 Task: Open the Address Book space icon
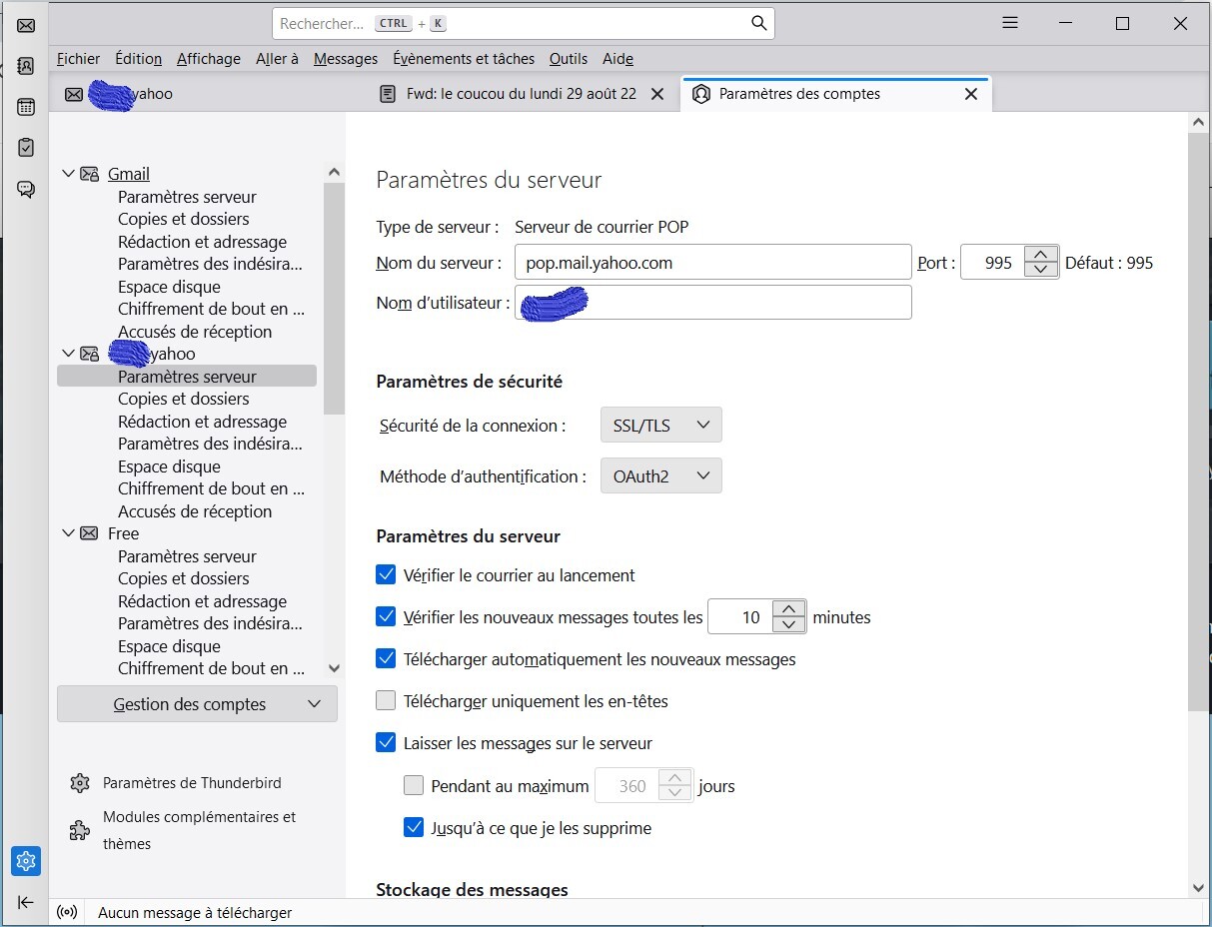(26, 67)
